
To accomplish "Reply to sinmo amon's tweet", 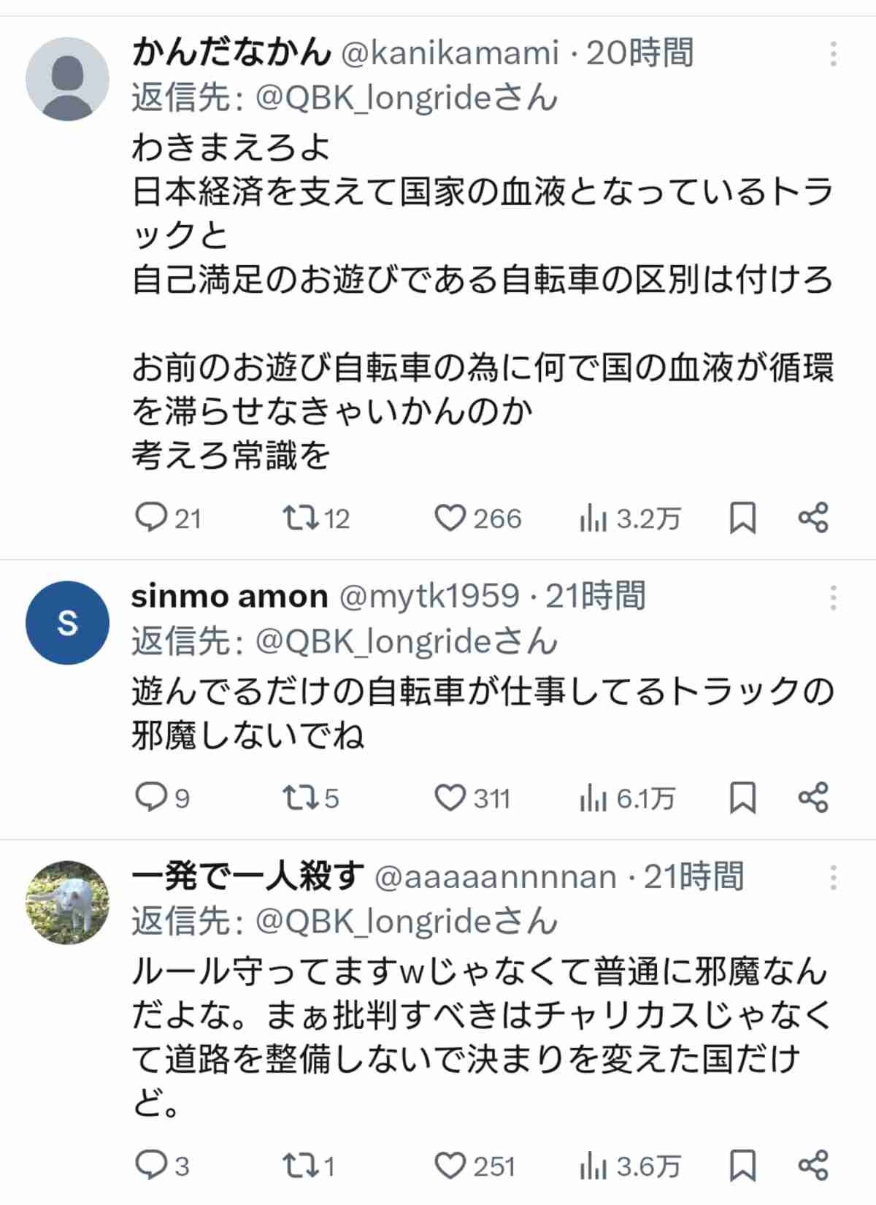I will coord(151,797).
